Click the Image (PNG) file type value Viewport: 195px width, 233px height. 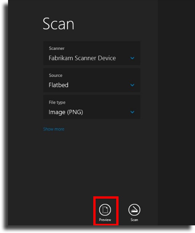(x=66, y=112)
